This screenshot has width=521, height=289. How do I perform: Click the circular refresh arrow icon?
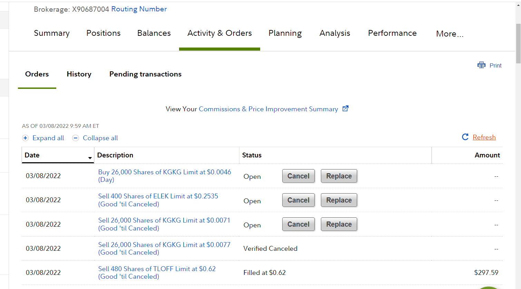point(465,137)
